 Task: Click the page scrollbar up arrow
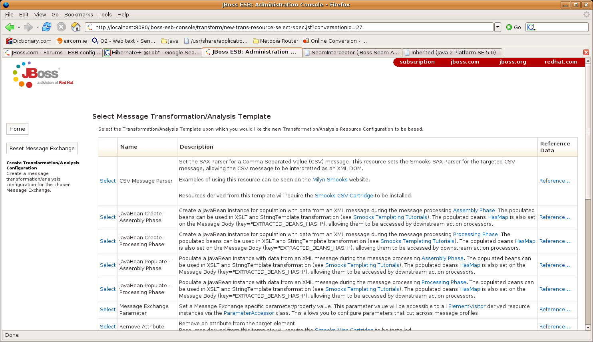(588, 61)
